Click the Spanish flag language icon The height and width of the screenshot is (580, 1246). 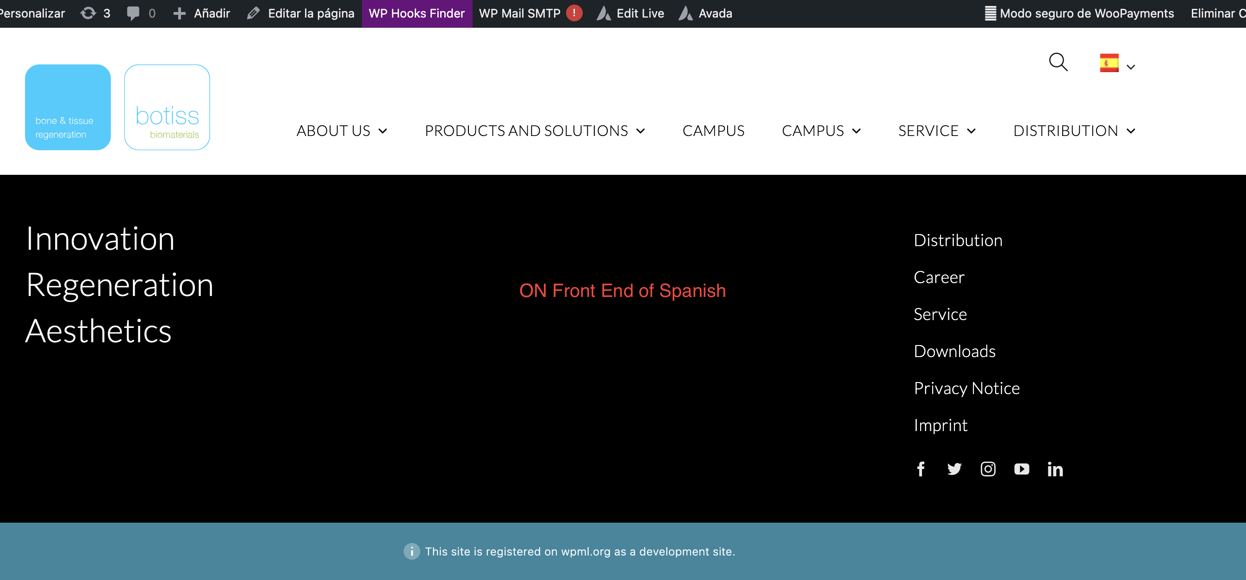point(1109,63)
